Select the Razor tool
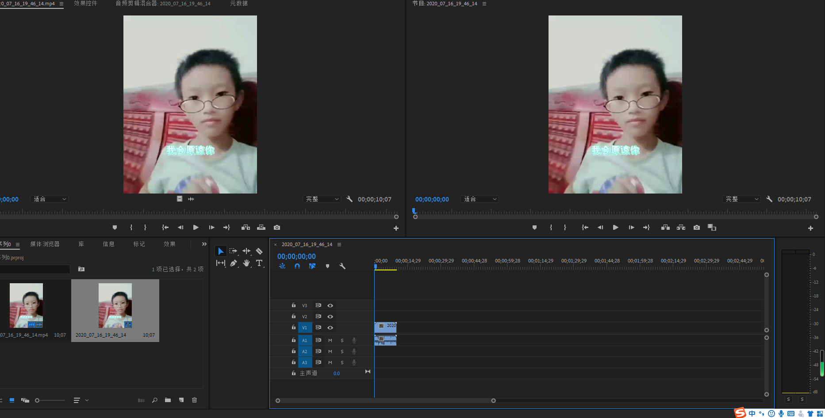The width and height of the screenshot is (825, 418). pyautogui.click(x=259, y=251)
